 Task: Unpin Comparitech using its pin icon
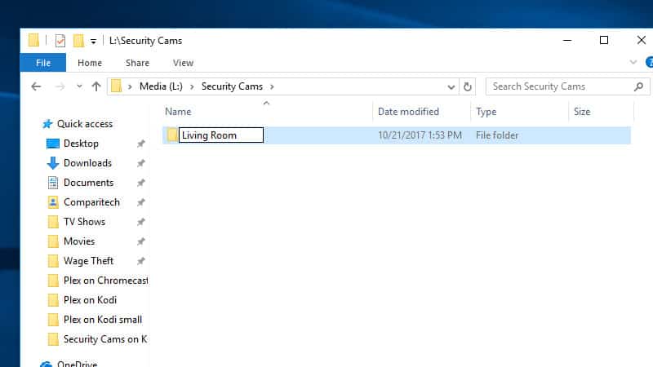click(x=140, y=202)
